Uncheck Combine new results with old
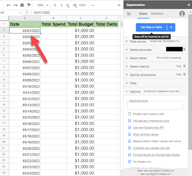The image size is (192, 176). pos(129,148)
